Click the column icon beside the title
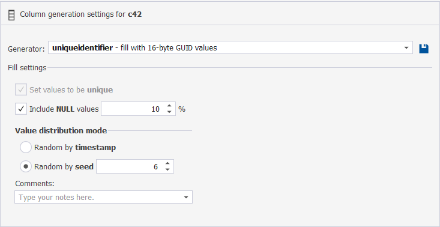 click(x=11, y=15)
